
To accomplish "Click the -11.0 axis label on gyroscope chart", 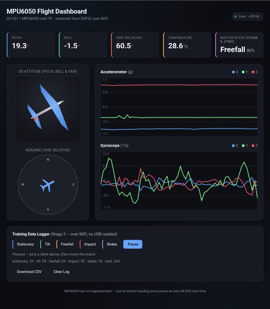I will [x=106, y=207].
